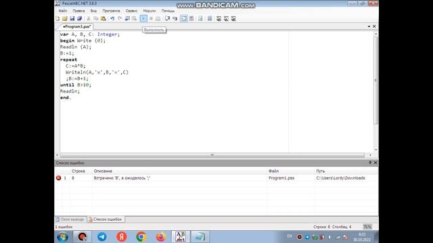This screenshot has height=243, width=433.
Task: Click the C:\Users\Lordy\Downloads path cell
Action: [x=340, y=178]
